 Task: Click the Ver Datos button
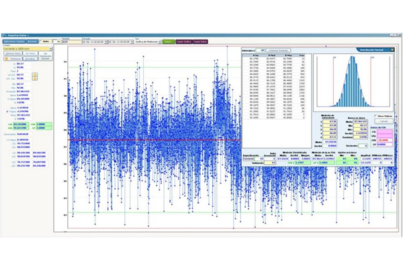32,53
